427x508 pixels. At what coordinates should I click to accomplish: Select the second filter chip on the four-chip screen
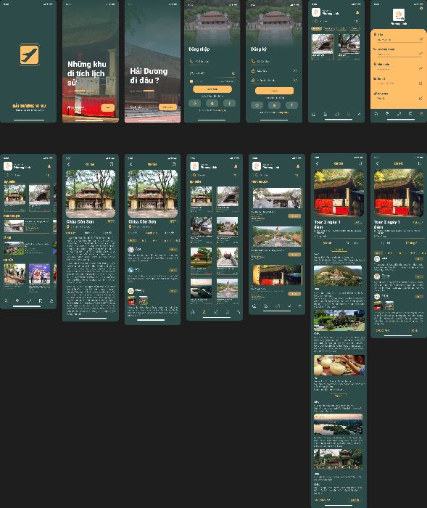tap(329, 28)
